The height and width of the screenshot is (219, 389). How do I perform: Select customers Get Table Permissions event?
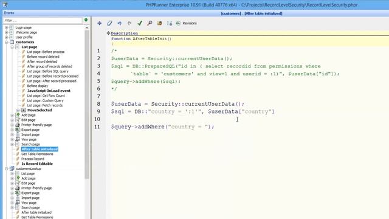point(37,154)
